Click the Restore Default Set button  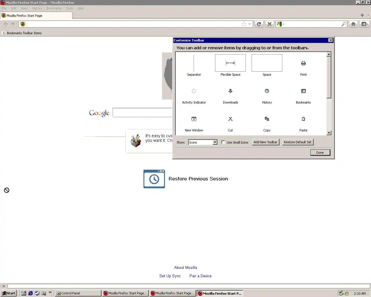[x=298, y=142]
